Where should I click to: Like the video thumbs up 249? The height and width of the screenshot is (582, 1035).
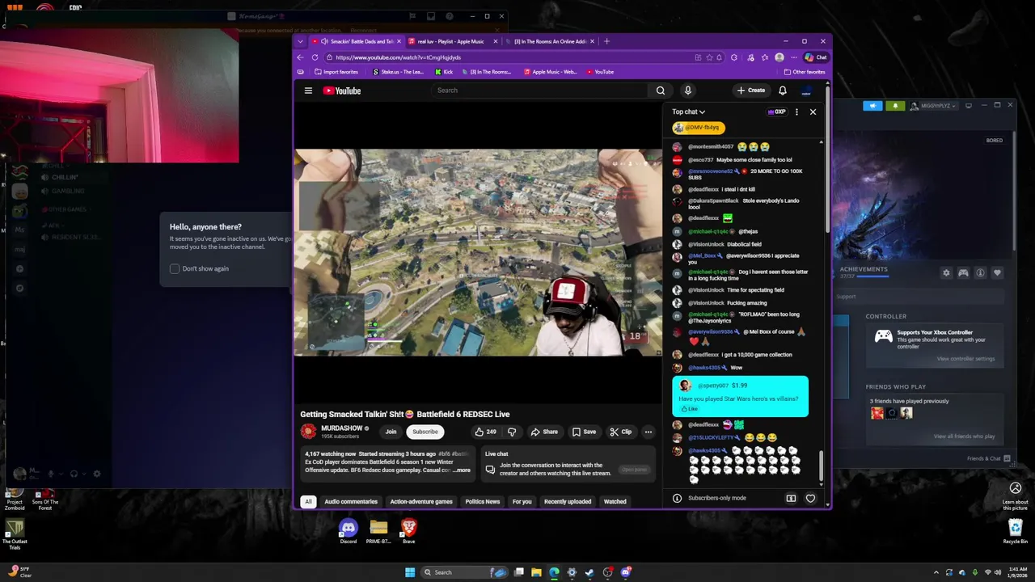click(485, 432)
